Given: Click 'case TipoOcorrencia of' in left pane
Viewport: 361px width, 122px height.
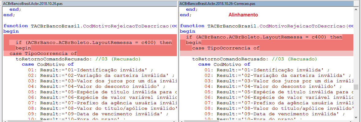Looking at the screenshot, I should coord(43,53).
